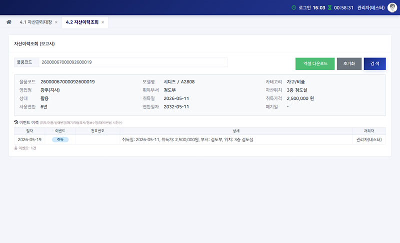This screenshot has width=400, height=243.
Task: Go to the home icon tab
Action: [x=9, y=22]
